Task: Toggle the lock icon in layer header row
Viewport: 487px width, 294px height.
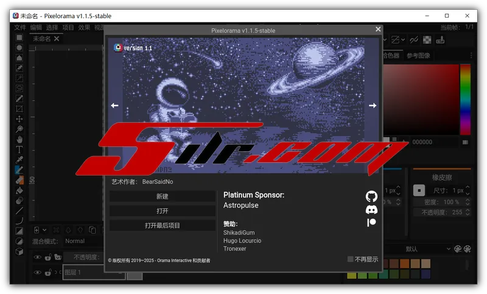Action: (48, 257)
